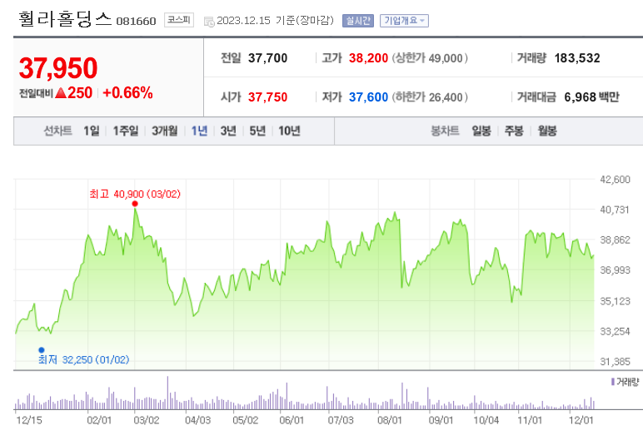Click the 03/02 x-axis date label
The width and height of the screenshot is (643, 440).
147,420
